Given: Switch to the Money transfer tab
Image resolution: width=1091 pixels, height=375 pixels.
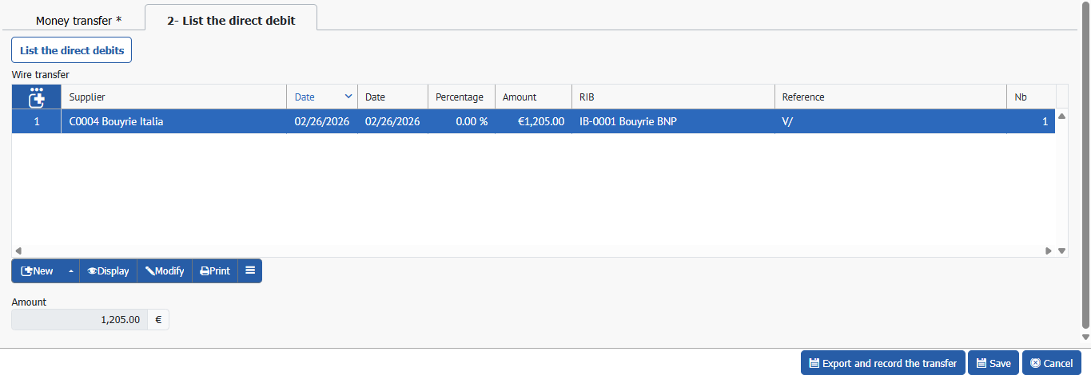Looking at the screenshot, I should click(x=78, y=21).
